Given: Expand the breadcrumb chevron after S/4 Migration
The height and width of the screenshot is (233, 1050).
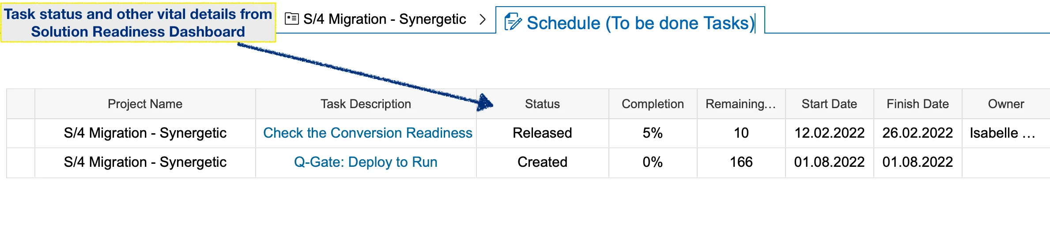Looking at the screenshot, I should click(x=483, y=19).
